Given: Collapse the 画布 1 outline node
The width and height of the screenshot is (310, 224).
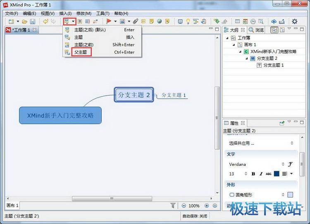Looking at the screenshot, I should 234,45.
